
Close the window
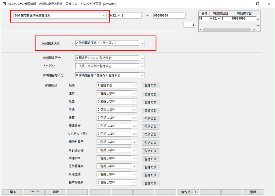coord(269,4)
